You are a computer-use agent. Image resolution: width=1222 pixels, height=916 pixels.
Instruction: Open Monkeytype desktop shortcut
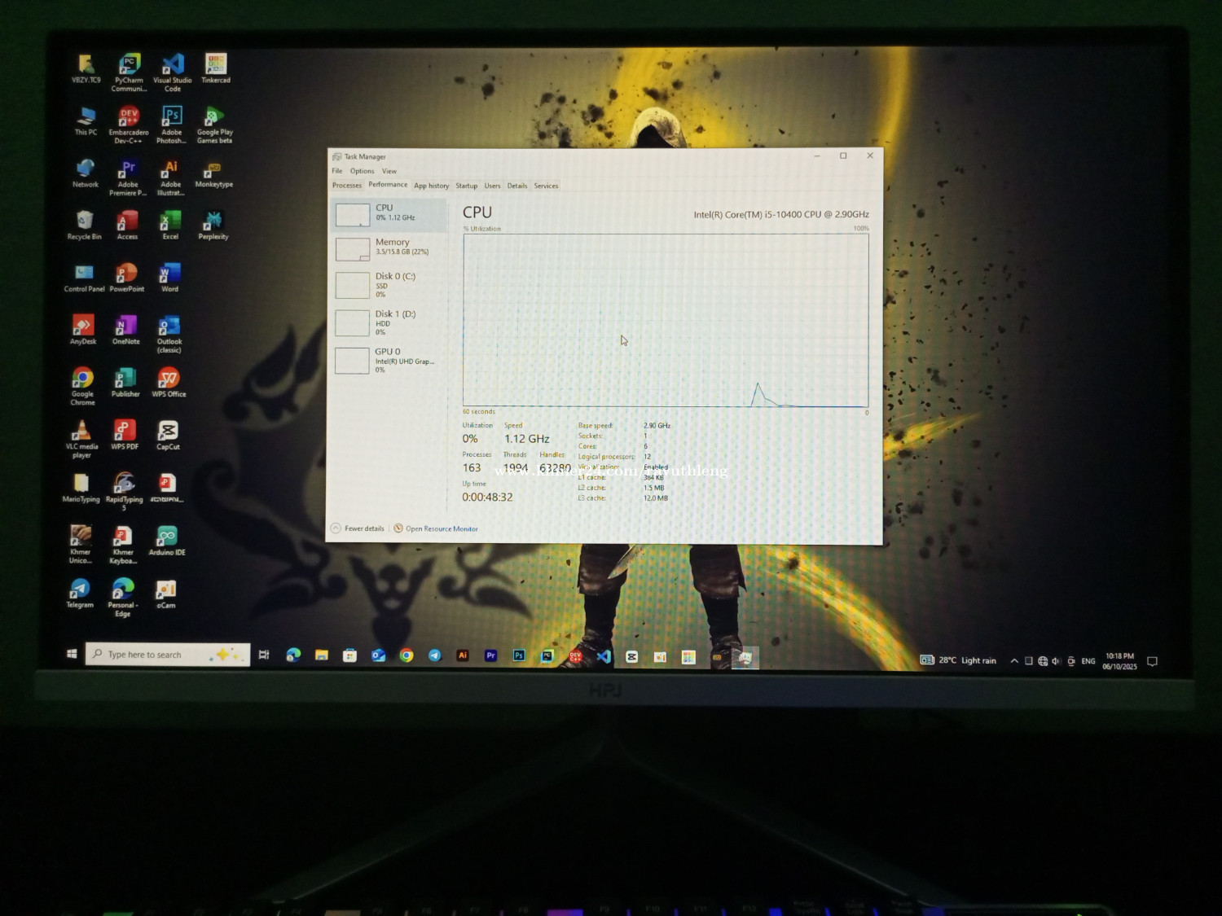pos(214,173)
